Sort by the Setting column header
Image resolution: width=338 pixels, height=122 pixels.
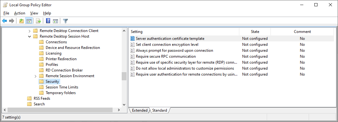point(184,32)
